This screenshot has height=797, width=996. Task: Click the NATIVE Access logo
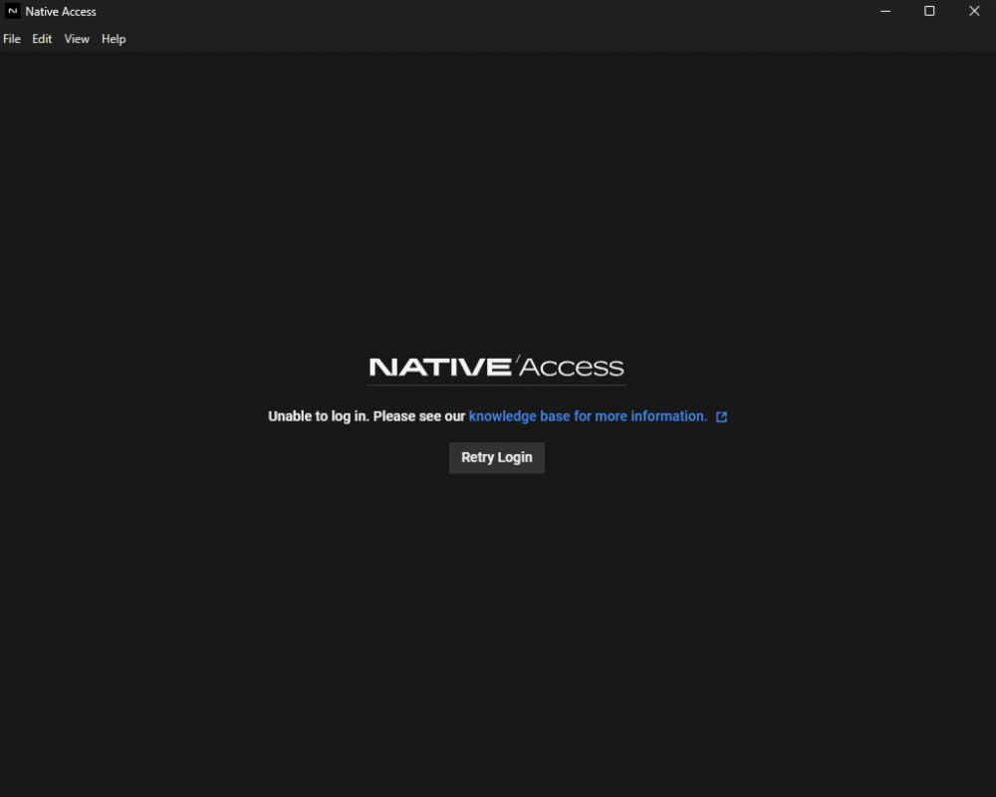click(497, 367)
